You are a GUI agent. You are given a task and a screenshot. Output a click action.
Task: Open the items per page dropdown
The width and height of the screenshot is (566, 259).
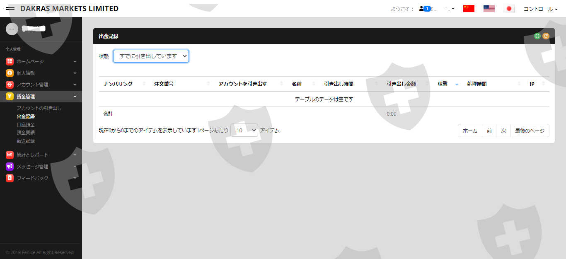pyautogui.click(x=244, y=131)
